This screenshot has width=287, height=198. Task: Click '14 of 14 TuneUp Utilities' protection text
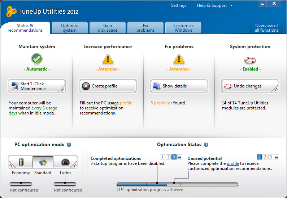pyautogui.click(x=245, y=103)
